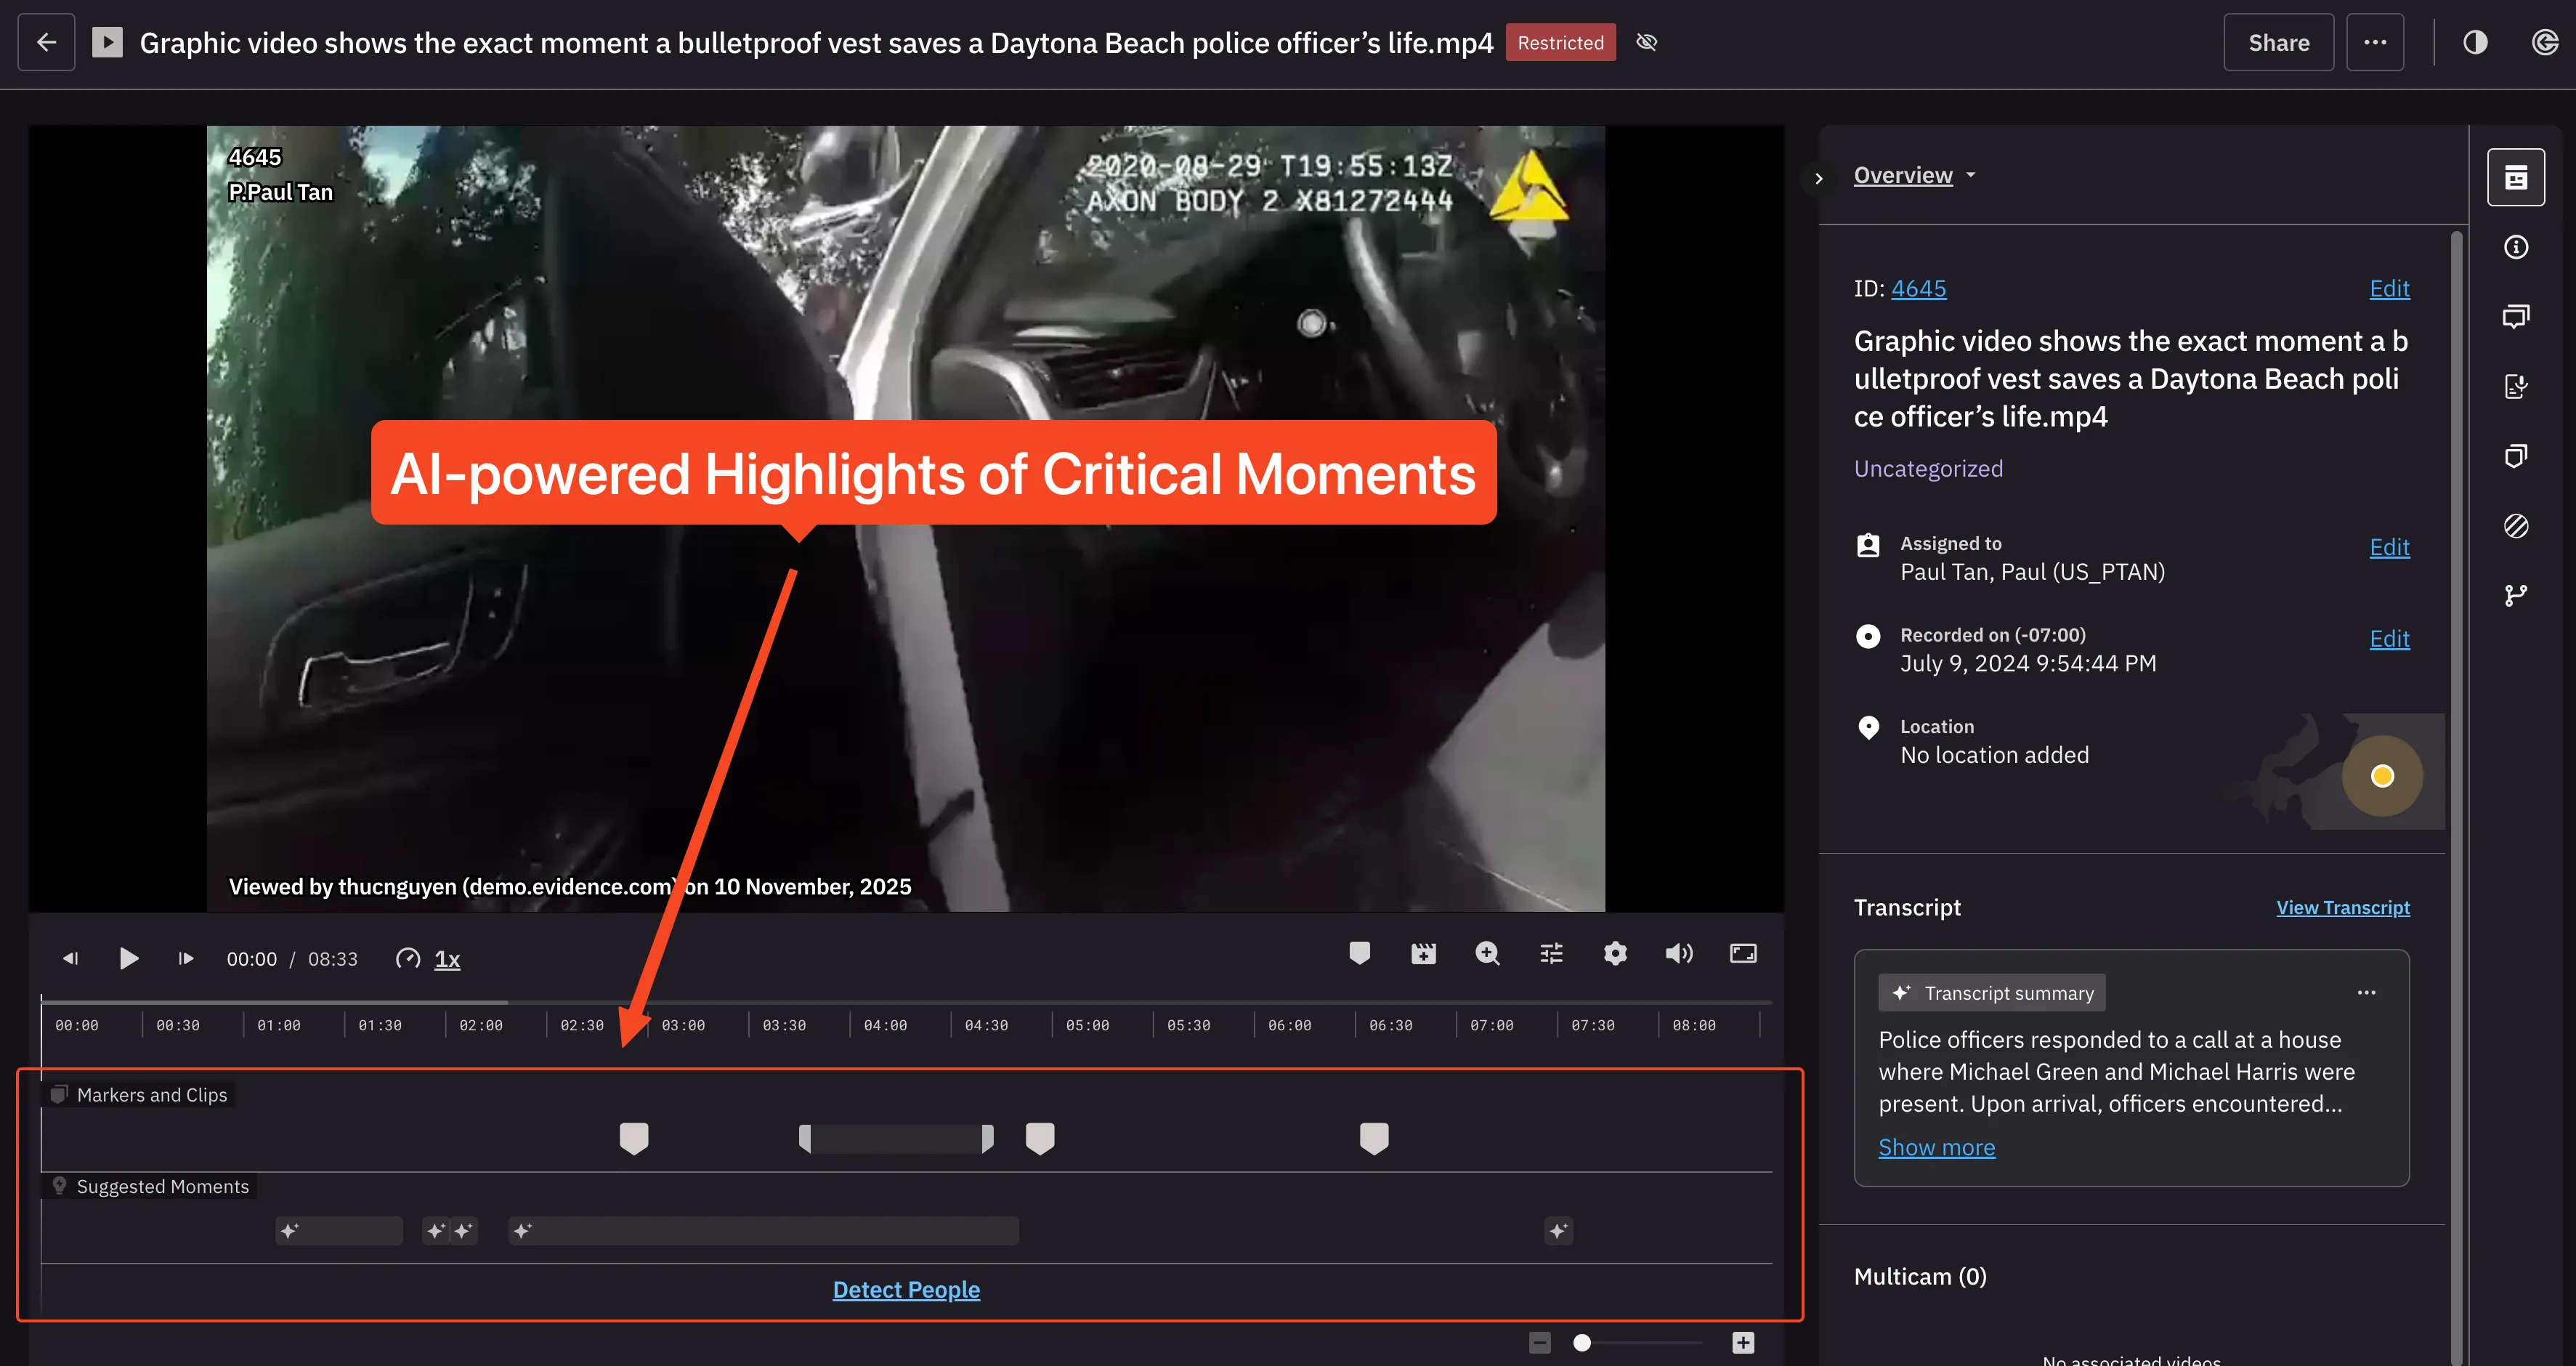Adjust the volume control
This screenshot has height=1366, width=2576.
click(1680, 953)
